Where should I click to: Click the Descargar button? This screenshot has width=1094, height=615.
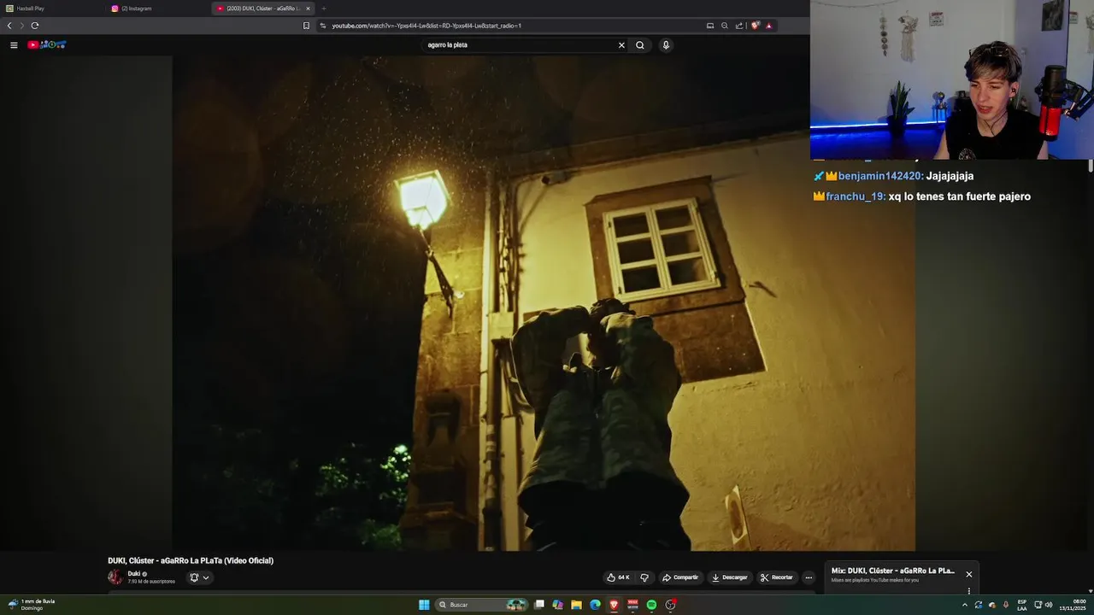coord(730,577)
